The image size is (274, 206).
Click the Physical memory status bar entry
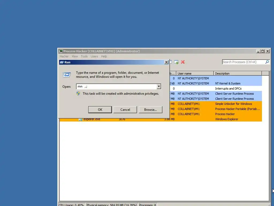[x=112, y=205]
